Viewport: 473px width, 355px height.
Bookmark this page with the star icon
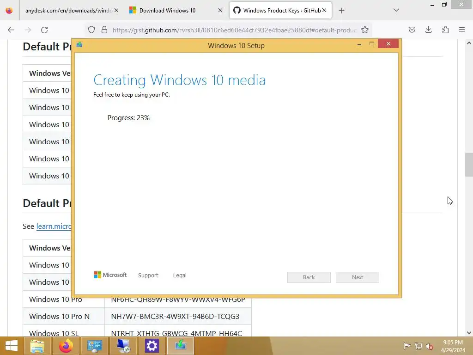point(365,30)
